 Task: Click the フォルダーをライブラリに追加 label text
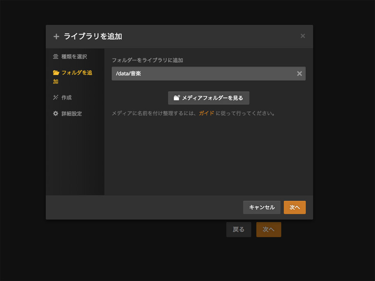click(147, 60)
